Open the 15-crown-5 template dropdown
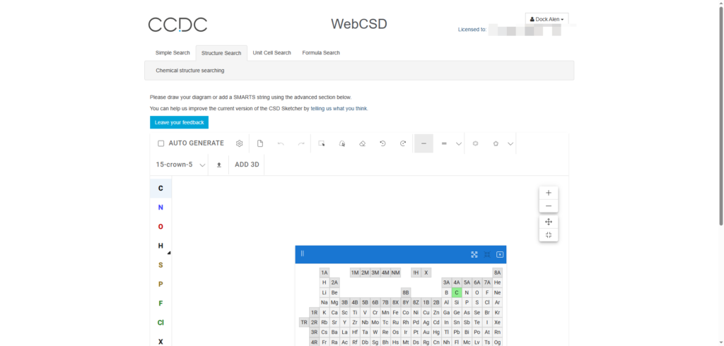 click(202, 165)
